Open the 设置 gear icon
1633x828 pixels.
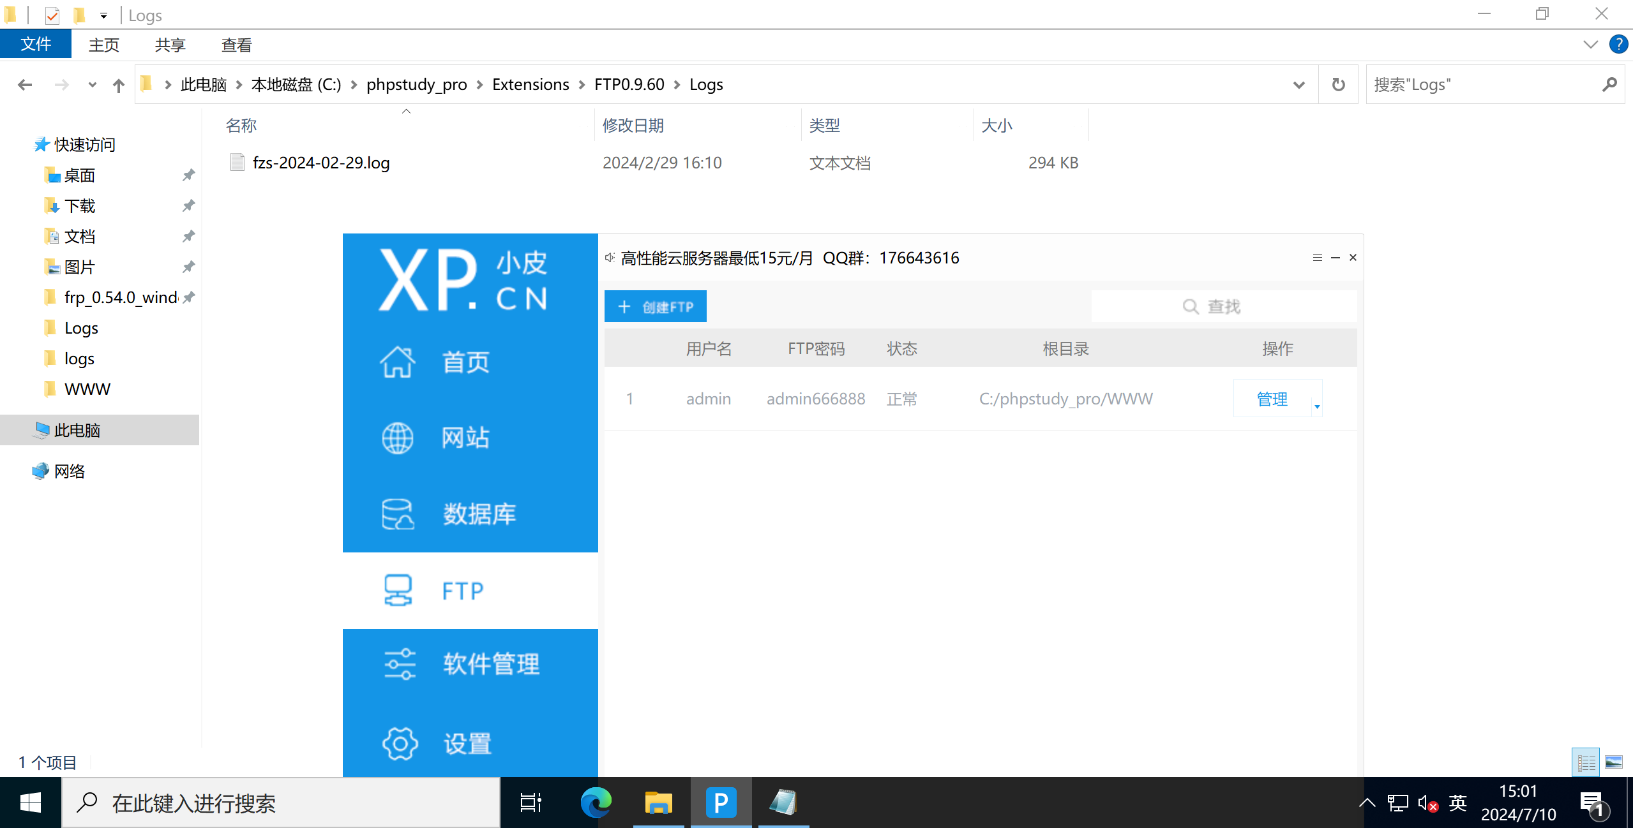[x=400, y=744]
